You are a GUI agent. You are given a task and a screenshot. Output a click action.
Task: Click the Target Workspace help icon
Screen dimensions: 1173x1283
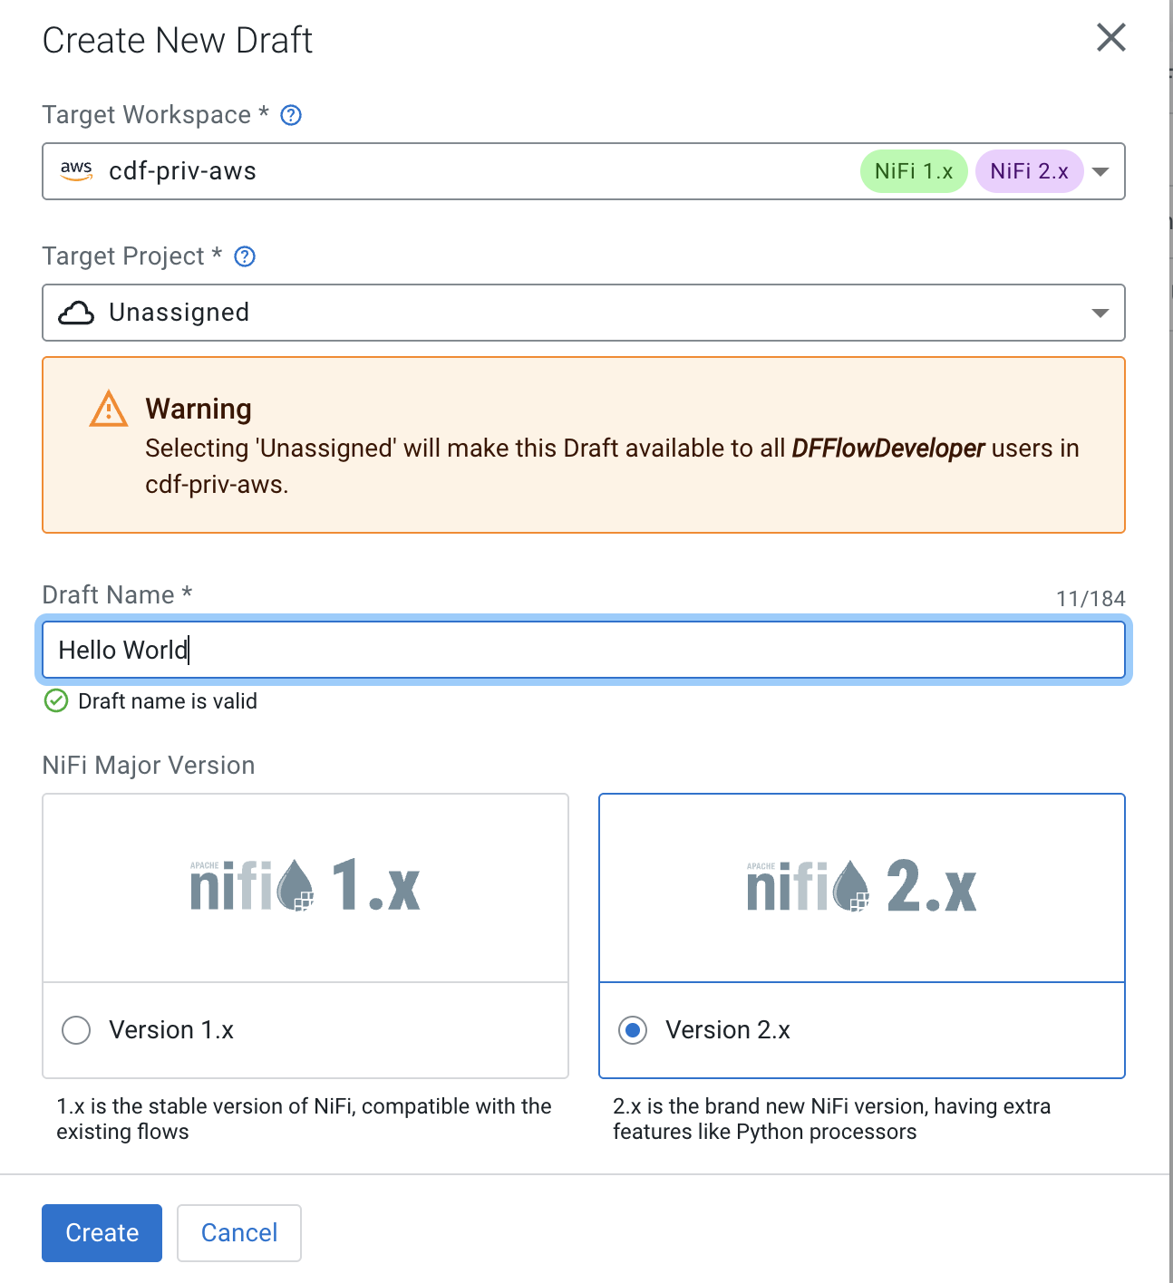click(x=291, y=115)
